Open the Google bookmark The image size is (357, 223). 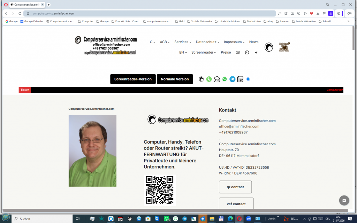click(x=12, y=21)
